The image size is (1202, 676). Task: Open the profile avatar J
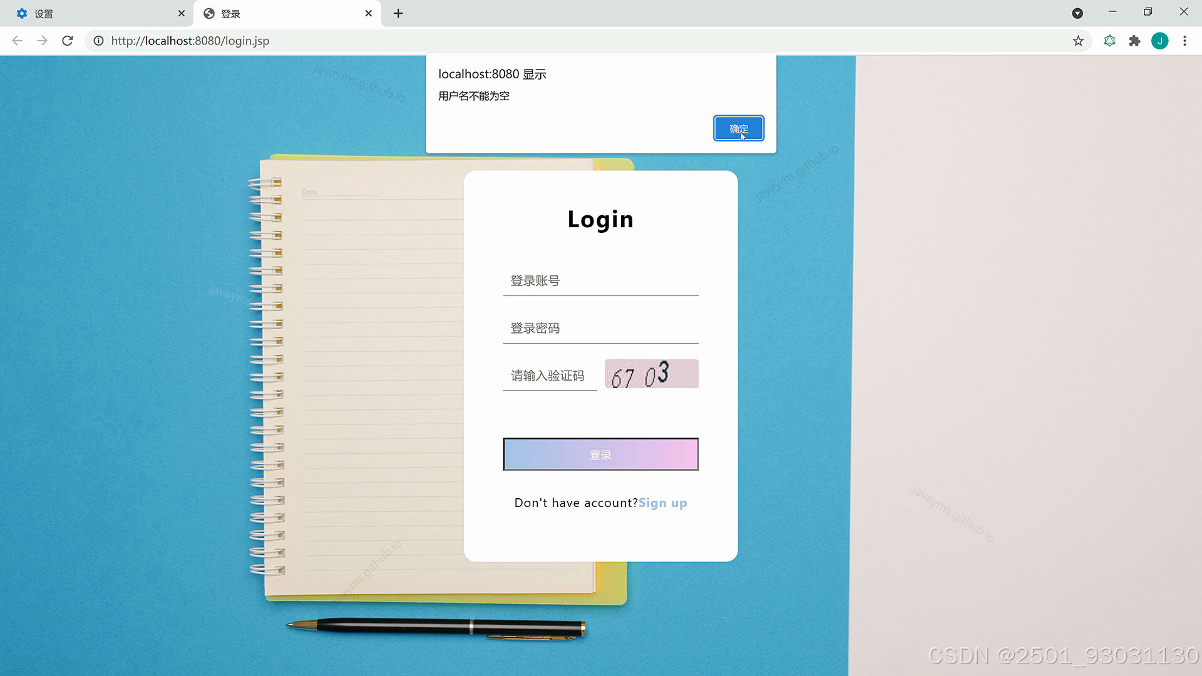[1159, 41]
